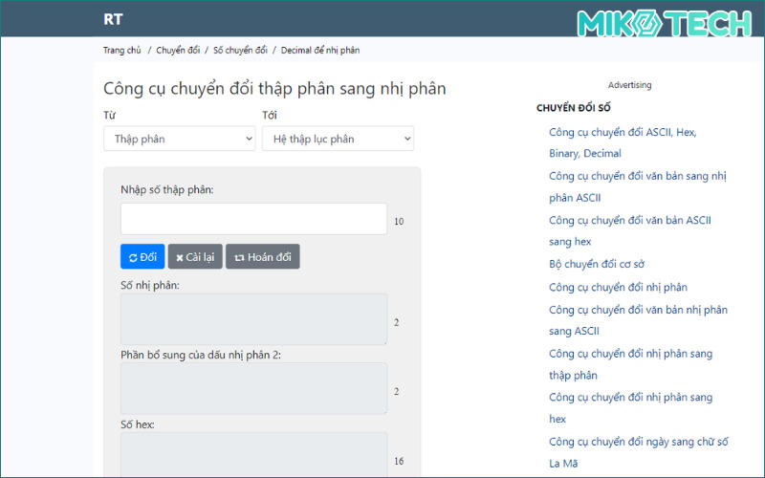The height and width of the screenshot is (478, 765).
Task: Click the refresh icon on the Đổi button
Action: click(x=133, y=257)
